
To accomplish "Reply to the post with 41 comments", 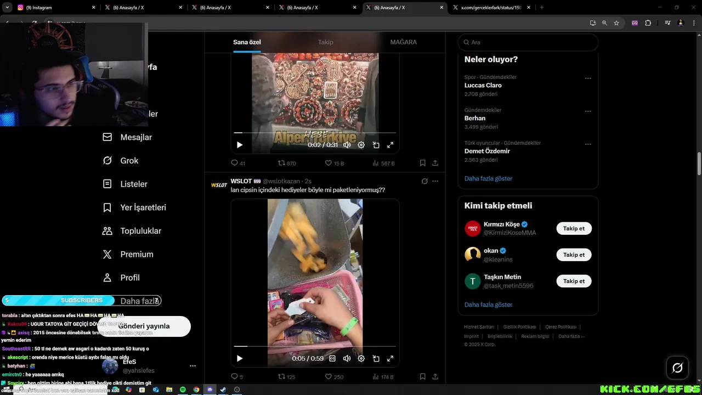I will click(238, 163).
